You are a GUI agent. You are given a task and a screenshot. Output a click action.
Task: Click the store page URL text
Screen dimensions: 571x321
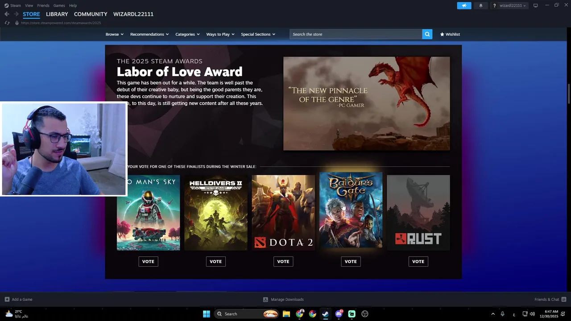(61, 23)
